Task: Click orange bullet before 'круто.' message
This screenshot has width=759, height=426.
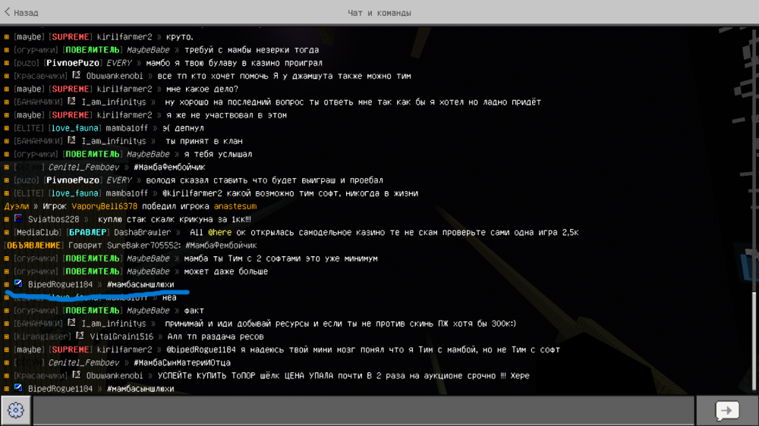Action: pyautogui.click(x=6, y=36)
